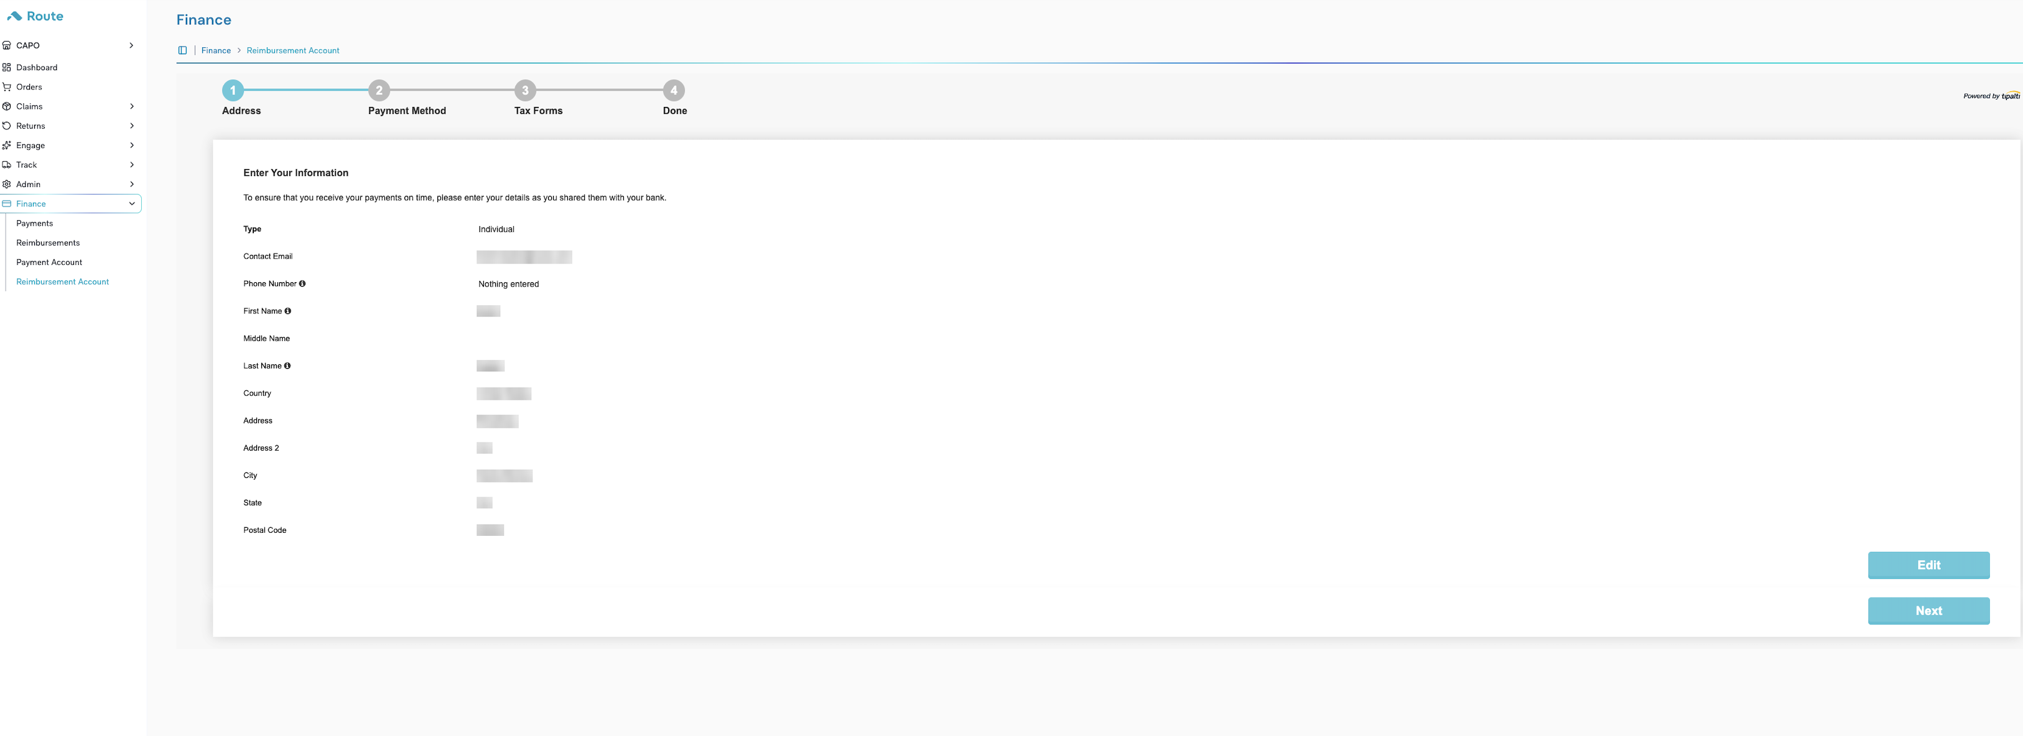This screenshot has width=2023, height=736.
Task: Click the Finance breadcrumb link
Action: click(x=216, y=50)
